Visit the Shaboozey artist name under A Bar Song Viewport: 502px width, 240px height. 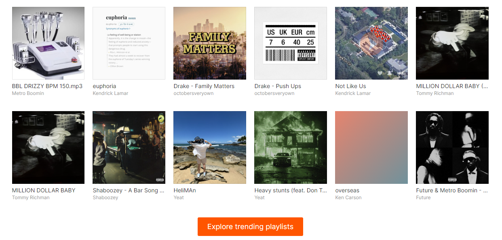(105, 198)
